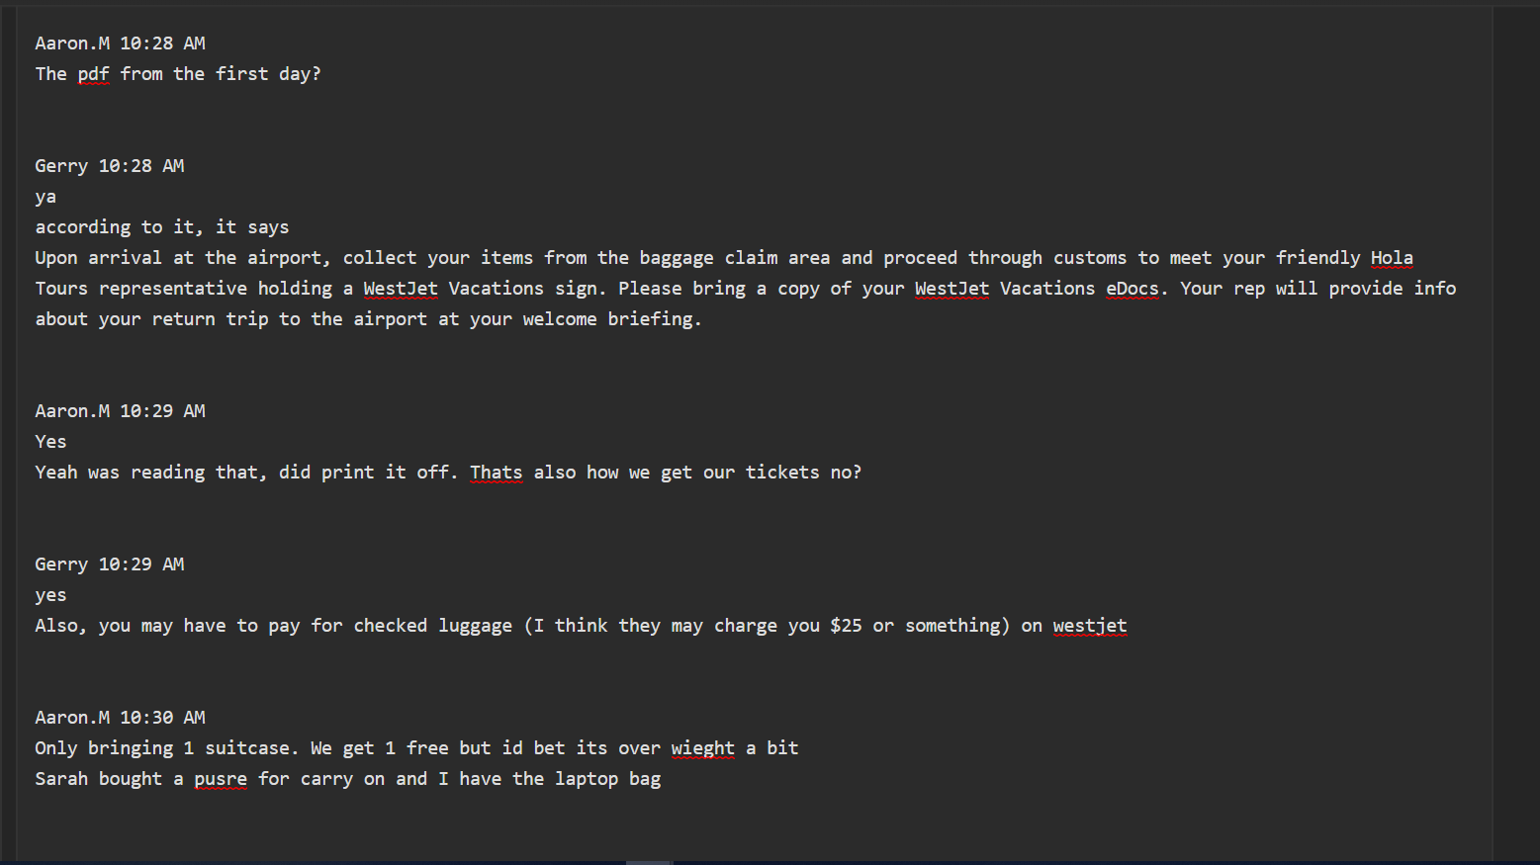
Task: Click the underlined word "Thats"
Action: tap(496, 473)
